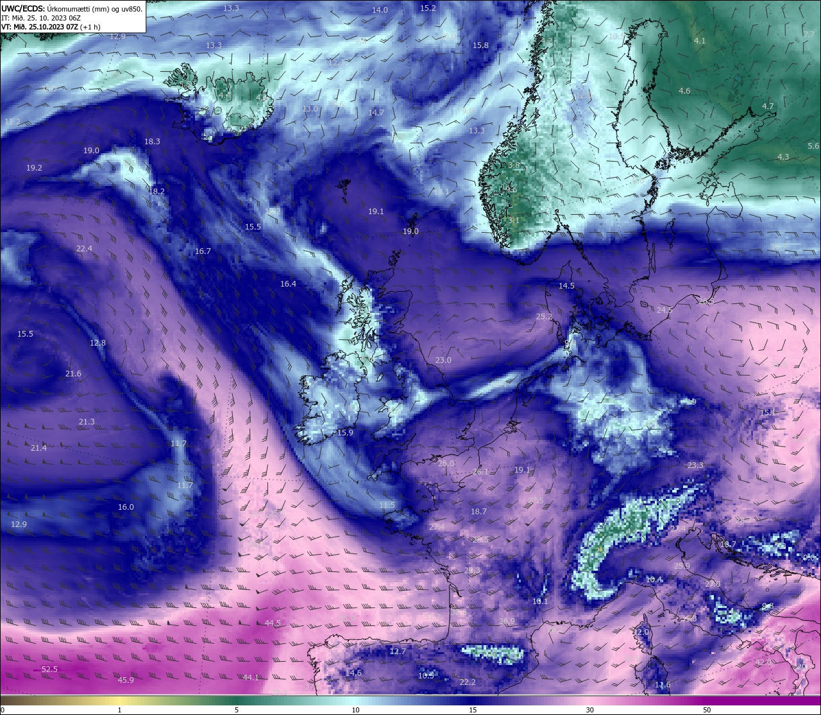Click the 22.2 value label
This screenshot has width=821, height=715.
[x=468, y=682]
